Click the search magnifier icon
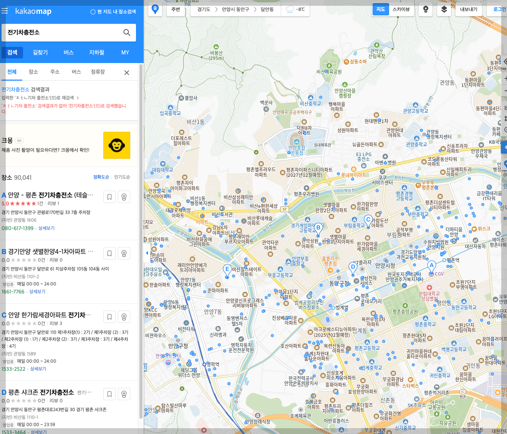Image resolution: width=507 pixels, height=434 pixels. (x=127, y=32)
